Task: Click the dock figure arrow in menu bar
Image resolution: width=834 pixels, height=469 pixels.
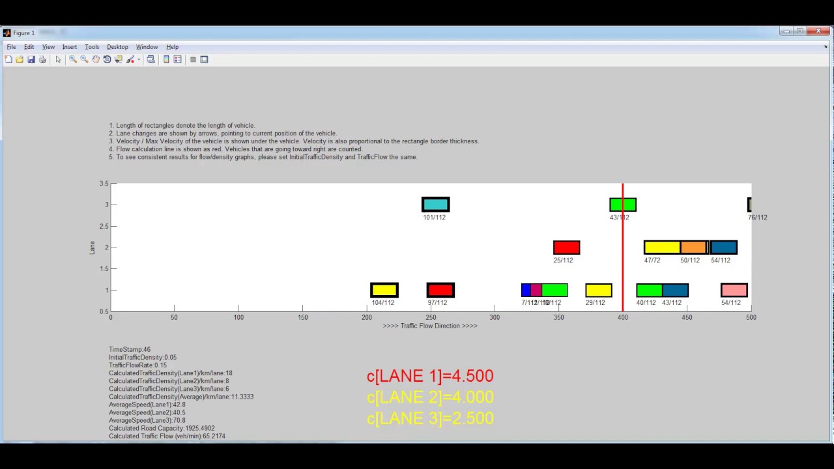Action: (x=826, y=47)
